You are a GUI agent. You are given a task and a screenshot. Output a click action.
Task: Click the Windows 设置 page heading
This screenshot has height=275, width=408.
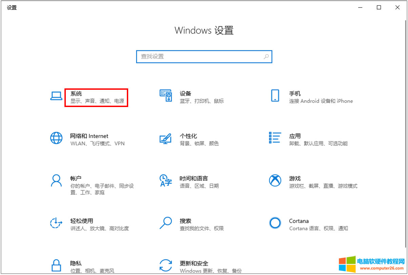(204, 30)
